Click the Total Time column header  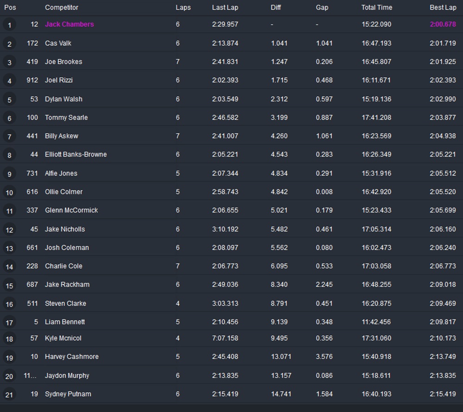click(376, 7)
